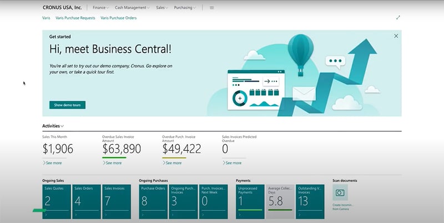Click See more under Overdue Purch. Invoice Amount

click(x=172, y=163)
